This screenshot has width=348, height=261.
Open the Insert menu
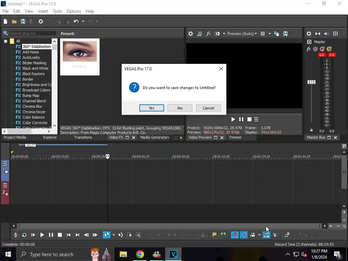pyautogui.click(x=43, y=11)
